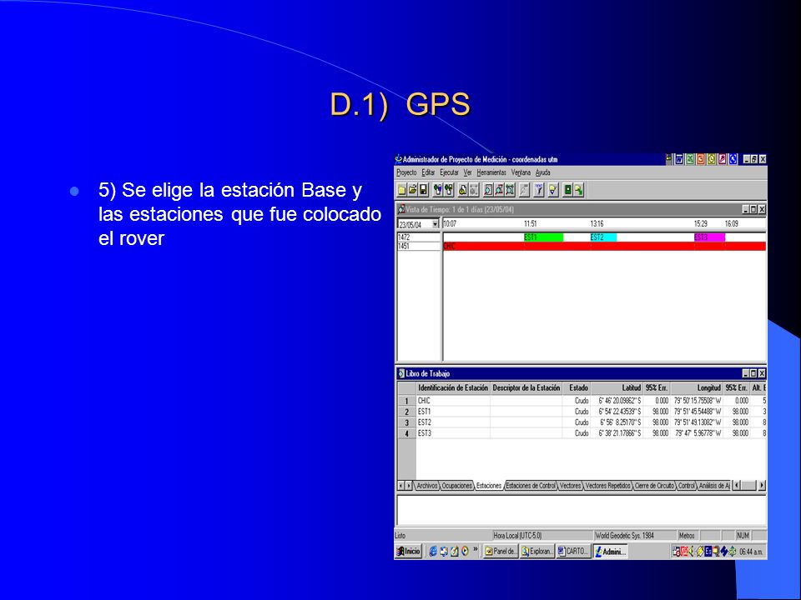Click the EST3 station identifier cell
Image resolution: width=801 pixels, height=600 pixels.
(453, 433)
